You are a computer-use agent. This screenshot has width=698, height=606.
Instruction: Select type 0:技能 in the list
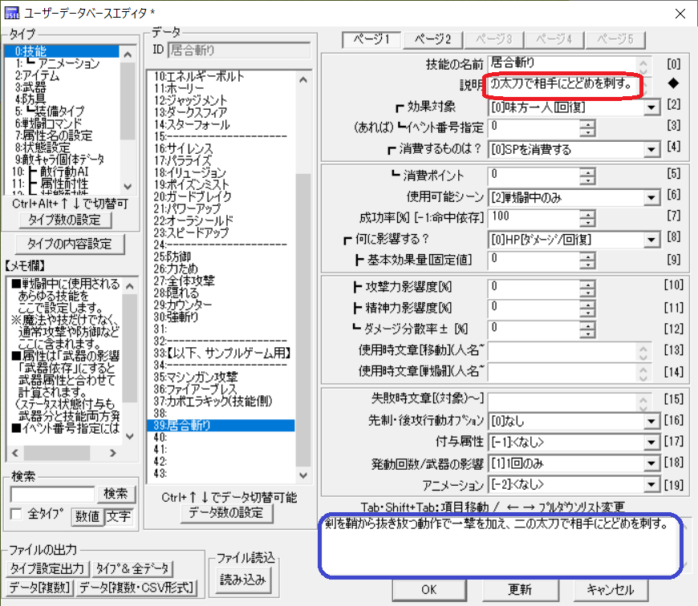(x=63, y=51)
